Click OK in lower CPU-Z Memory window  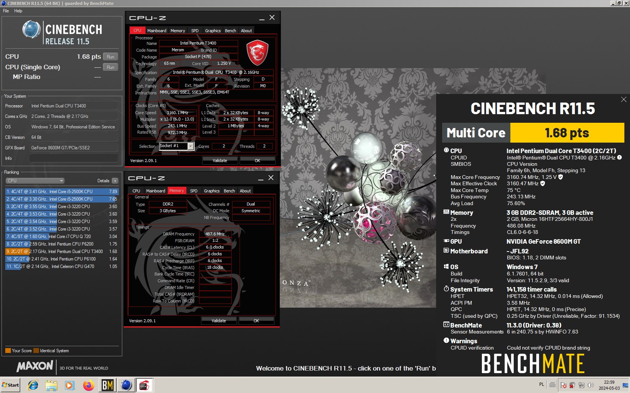pyautogui.click(x=256, y=321)
